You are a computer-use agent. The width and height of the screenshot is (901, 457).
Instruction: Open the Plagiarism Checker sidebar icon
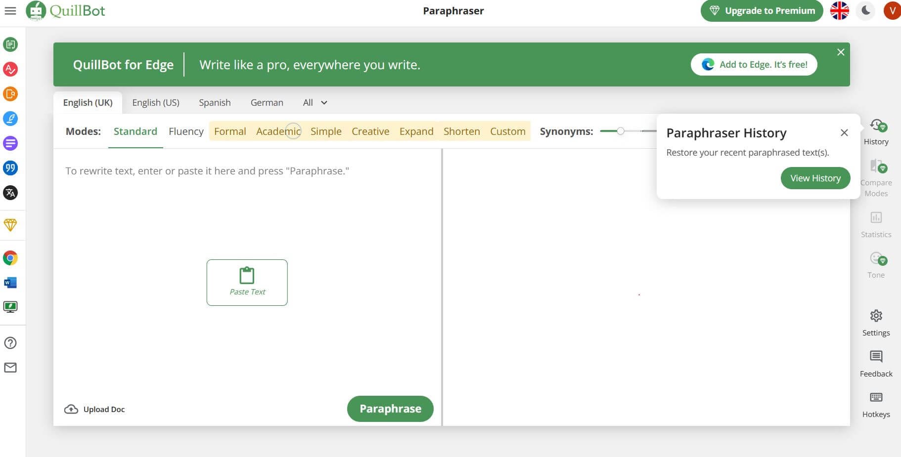pyautogui.click(x=10, y=94)
